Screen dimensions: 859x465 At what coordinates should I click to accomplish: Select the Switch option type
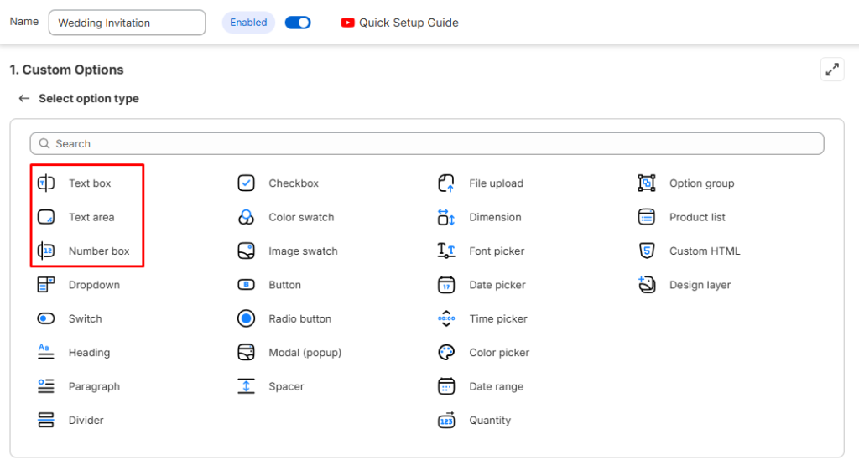coord(85,318)
